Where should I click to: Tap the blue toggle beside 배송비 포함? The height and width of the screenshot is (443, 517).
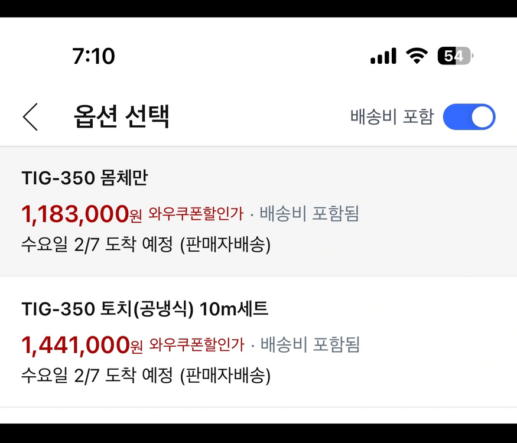point(469,116)
